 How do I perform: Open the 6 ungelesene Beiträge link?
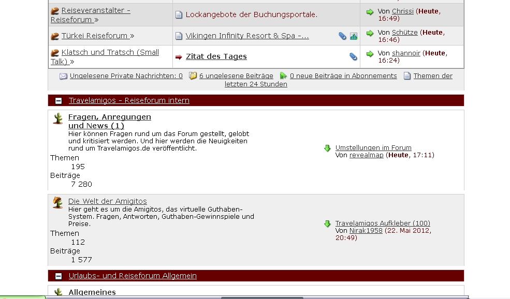pos(236,76)
